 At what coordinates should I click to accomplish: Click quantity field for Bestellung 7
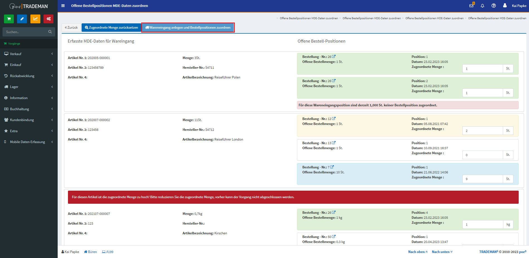point(482,179)
